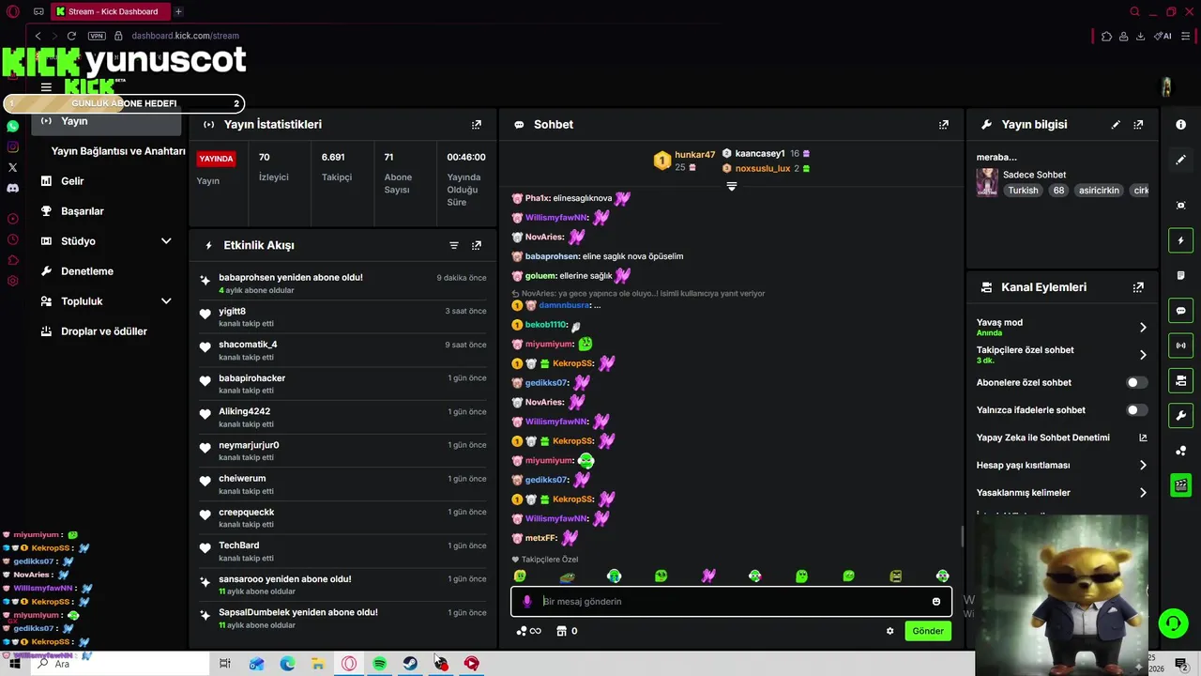The width and height of the screenshot is (1201, 676).
Task: Reload the page with refresh icon
Action: pyautogui.click(x=71, y=36)
